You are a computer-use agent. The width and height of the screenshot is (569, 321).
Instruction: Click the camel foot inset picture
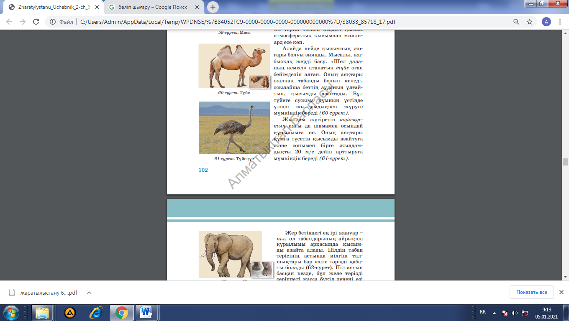[x=259, y=82]
